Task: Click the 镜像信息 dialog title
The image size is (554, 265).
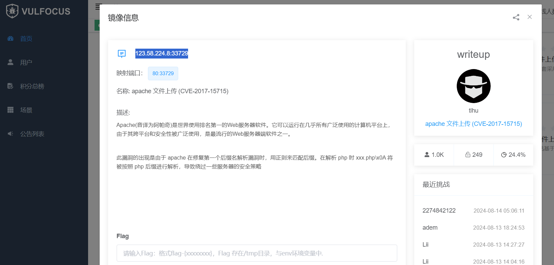Action: pyautogui.click(x=123, y=18)
